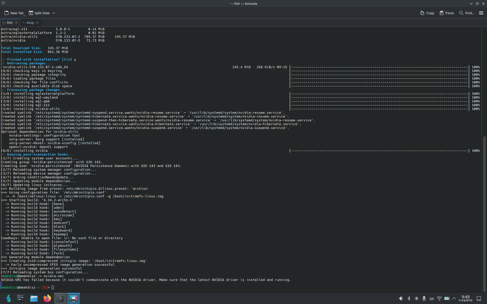Click 'Running build hook: [autodetect]' line
The height and width of the screenshot is (304, 487).
(40, 212)
